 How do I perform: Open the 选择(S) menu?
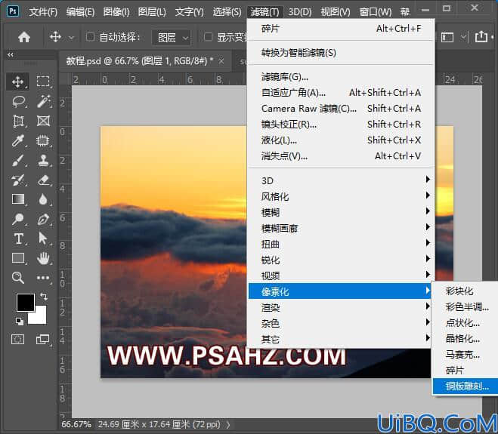point(227,12)
